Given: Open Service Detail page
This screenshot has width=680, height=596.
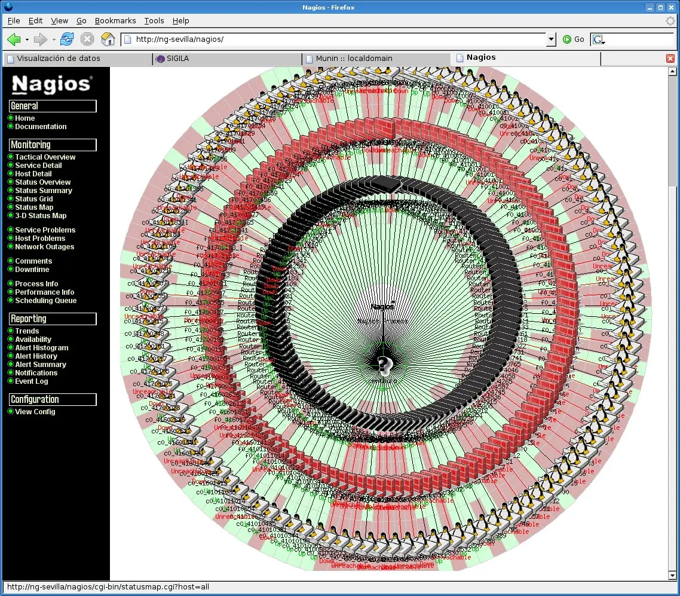Looking at the screenshot, I should [38, 166].
